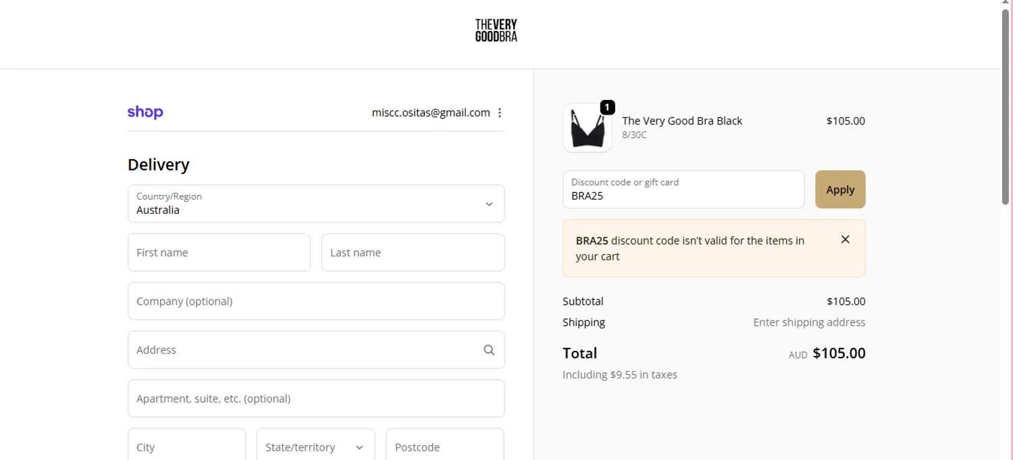Expand the State/territory dropdown
Screen dimensions: 1013x460
click(x=315, y=447)
